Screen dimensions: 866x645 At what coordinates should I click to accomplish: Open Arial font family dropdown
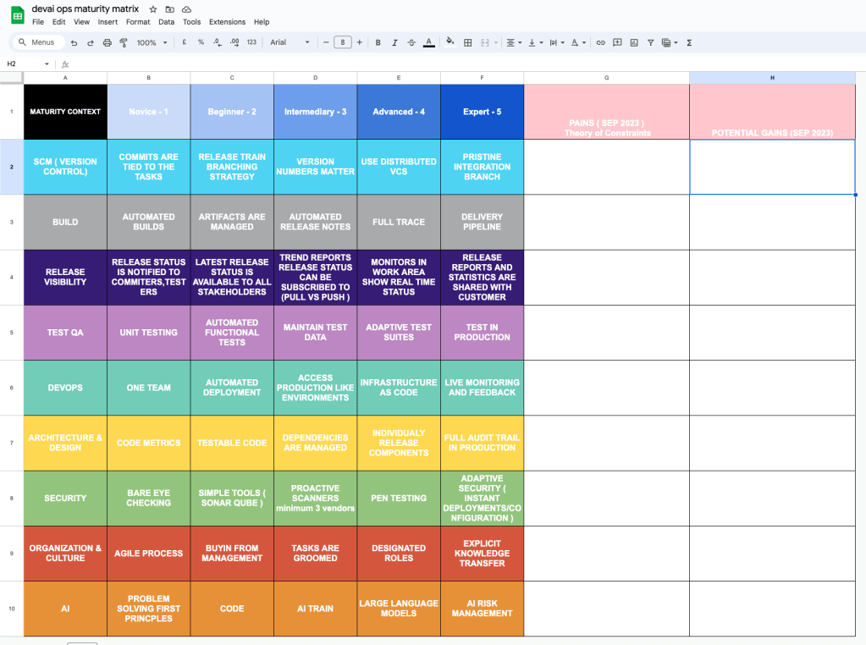tap(290, 42)
